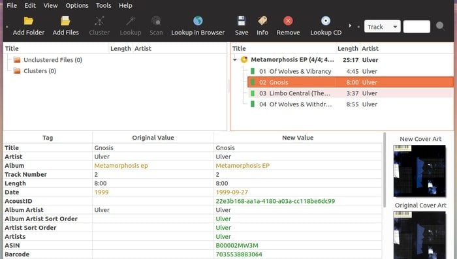Click the Lookup CD disc icon

pyautogui.click(x=326, y=21)
